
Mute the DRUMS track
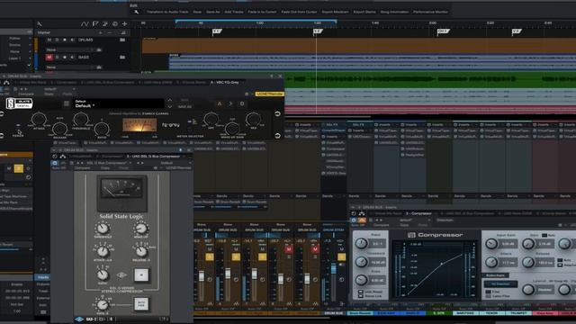(x=49, y=40)
